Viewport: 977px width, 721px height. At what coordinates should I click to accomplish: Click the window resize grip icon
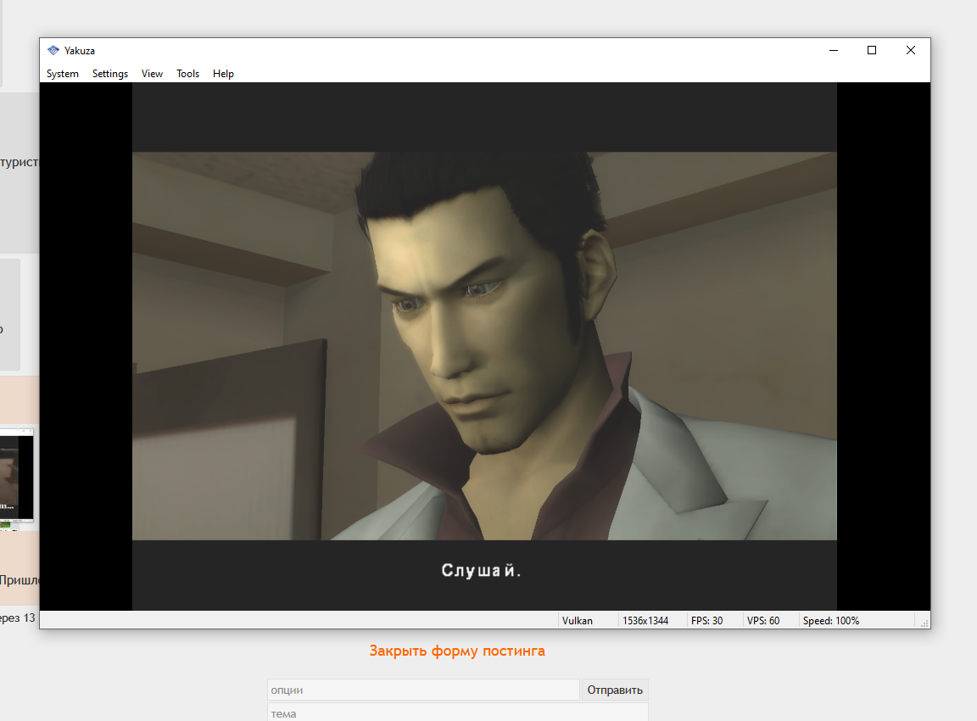tap(924, 623)
